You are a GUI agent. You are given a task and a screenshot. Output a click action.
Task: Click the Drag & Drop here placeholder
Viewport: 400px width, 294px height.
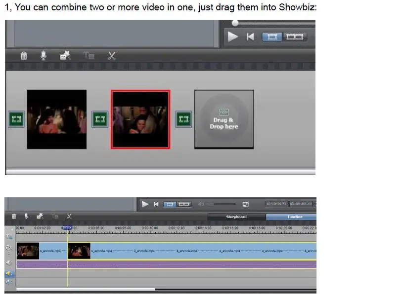[224, 119]
